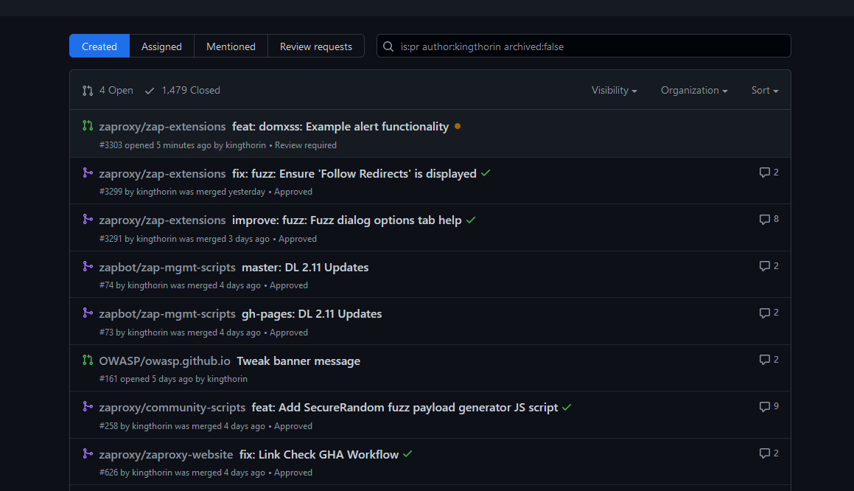Open the zaproxy/community-scripts repository link

coord(172,407)
